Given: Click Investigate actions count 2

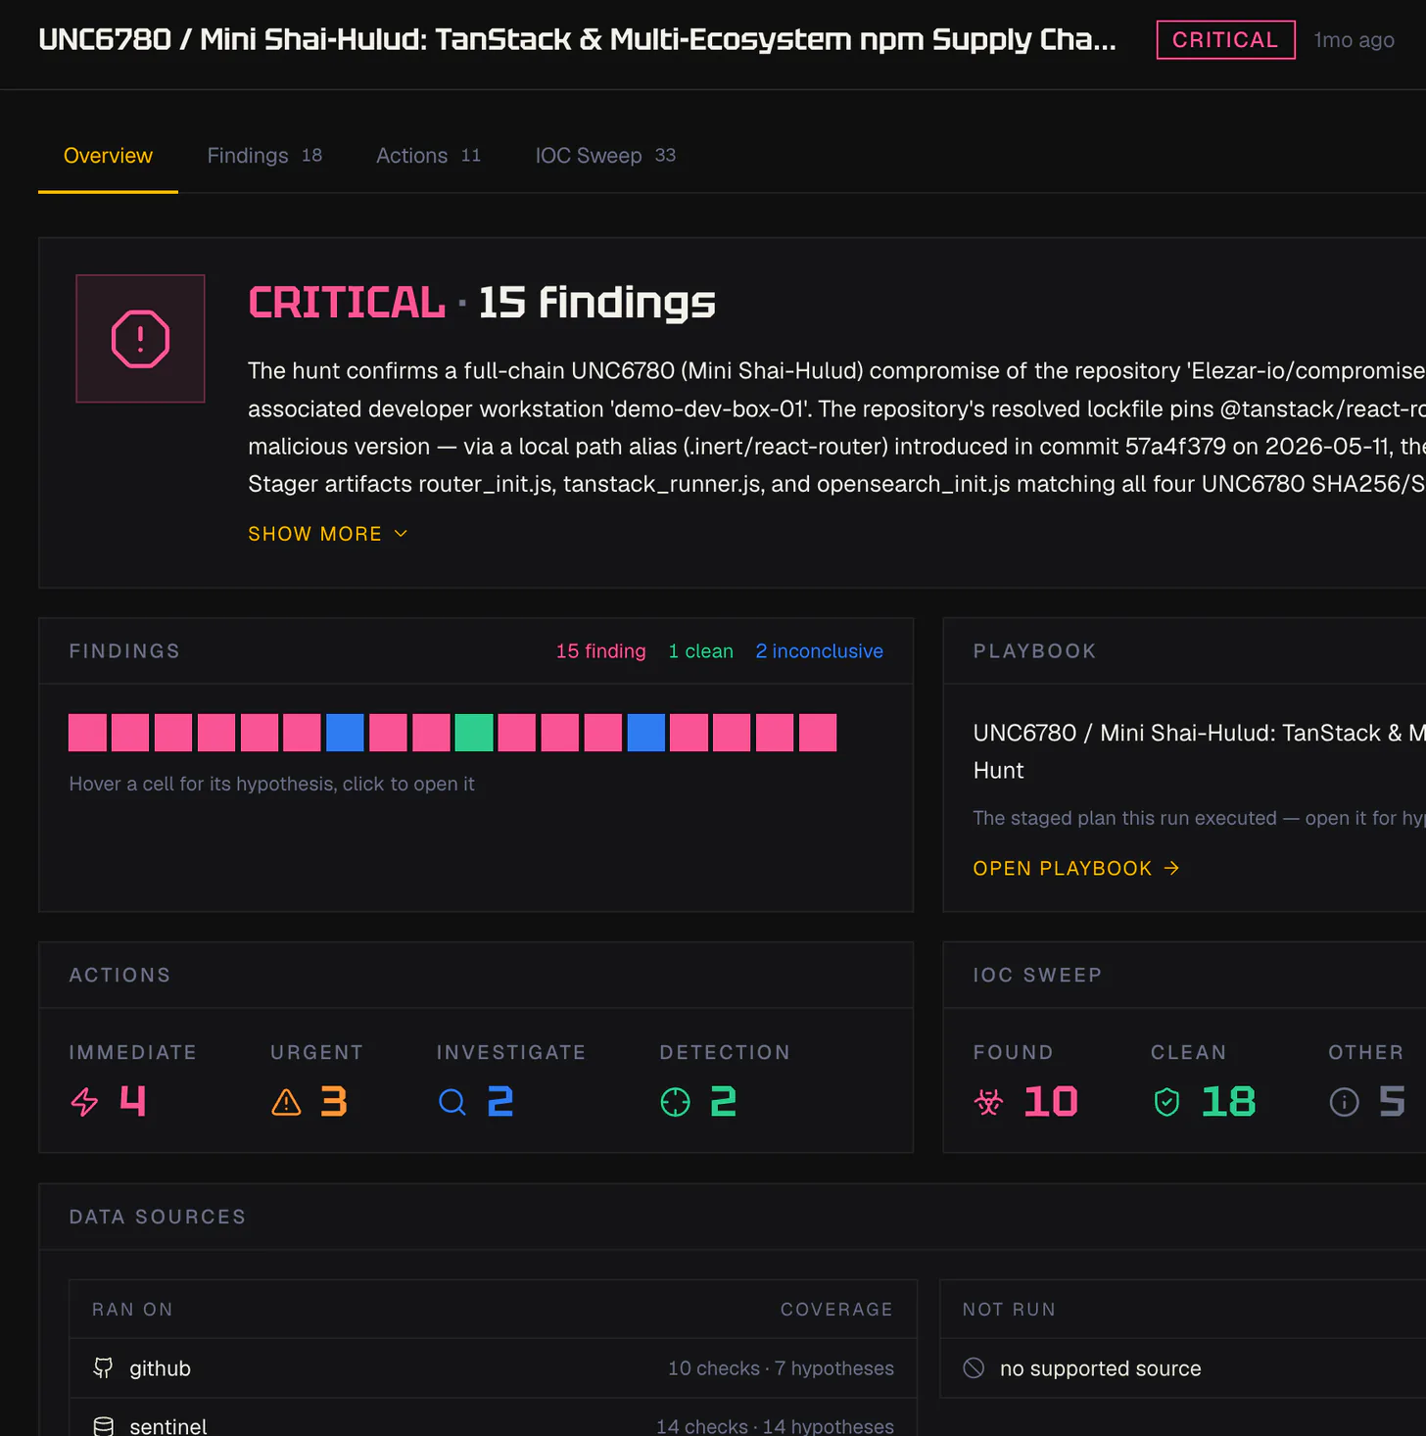Looking at the screenshot, I should click(500, 1102).
